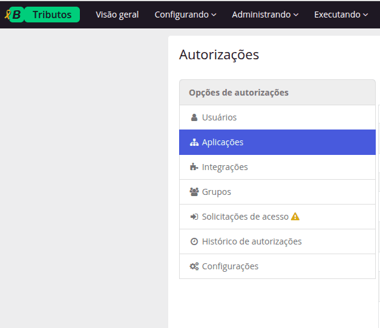The height and width of the screenshot is (328, 380).
Task: Click the B logo in the top bar
Action: pyautogui.click(x=14, y=15)
